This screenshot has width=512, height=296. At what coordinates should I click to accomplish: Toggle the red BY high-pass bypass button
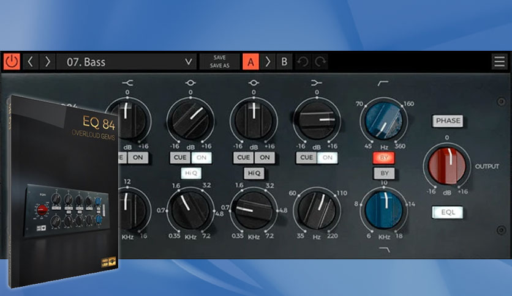point(384,158)
